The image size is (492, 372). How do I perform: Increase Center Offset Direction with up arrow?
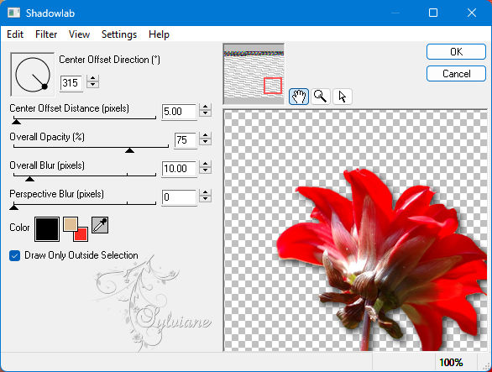coord(93,78)
